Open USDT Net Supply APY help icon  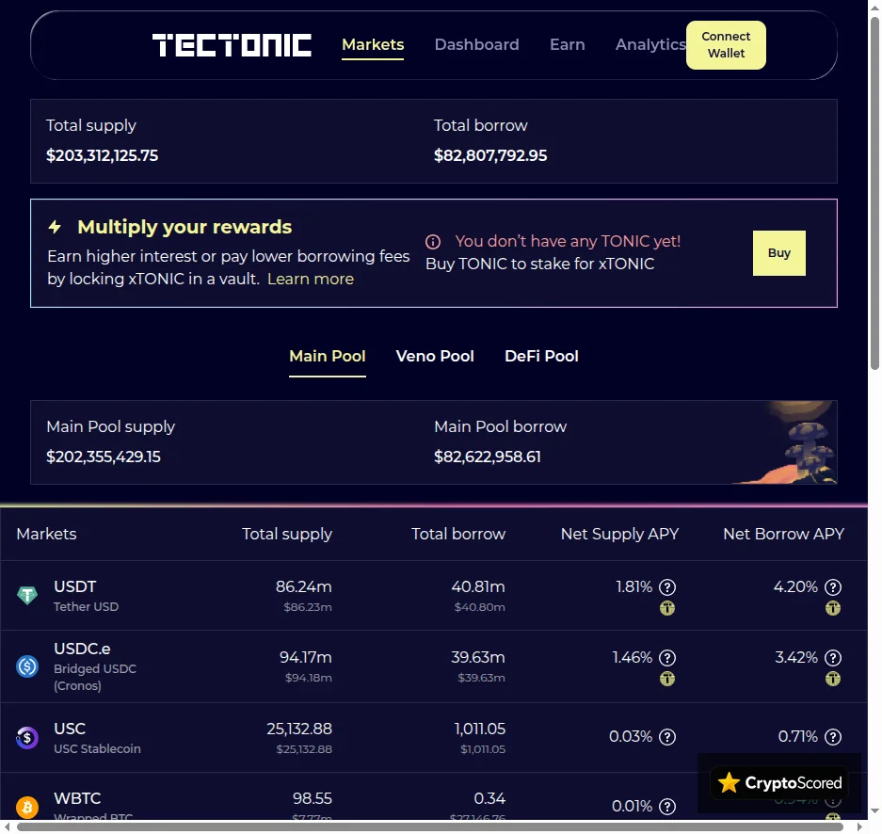pos(667,587)
